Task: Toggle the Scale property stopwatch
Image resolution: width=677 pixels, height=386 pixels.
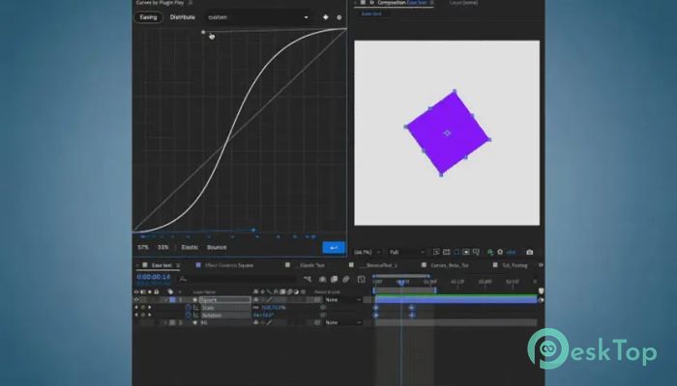Action: [x=188, y=308]
